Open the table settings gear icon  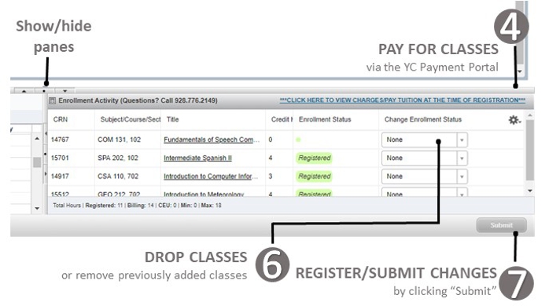click(x=514, y=120)
